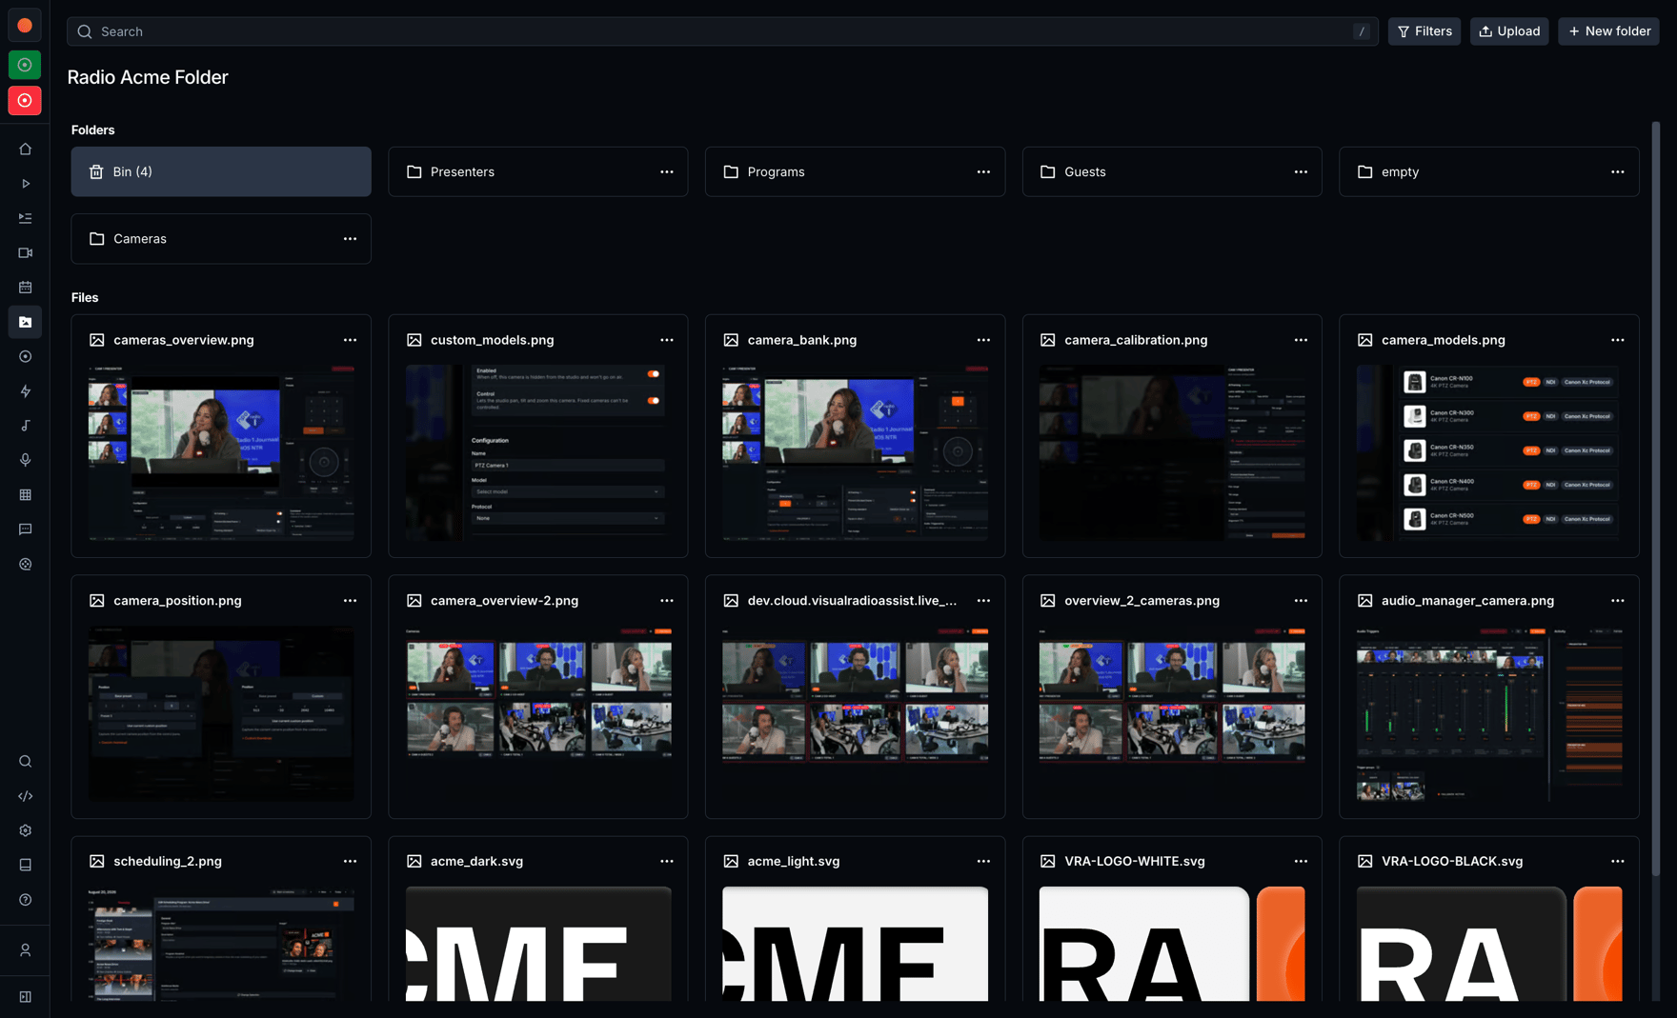Image resolution: width=1677 pixels, height=1018 pixels.
Task: Open the video camera icon in sidebar
Action: tap(26, 252)
